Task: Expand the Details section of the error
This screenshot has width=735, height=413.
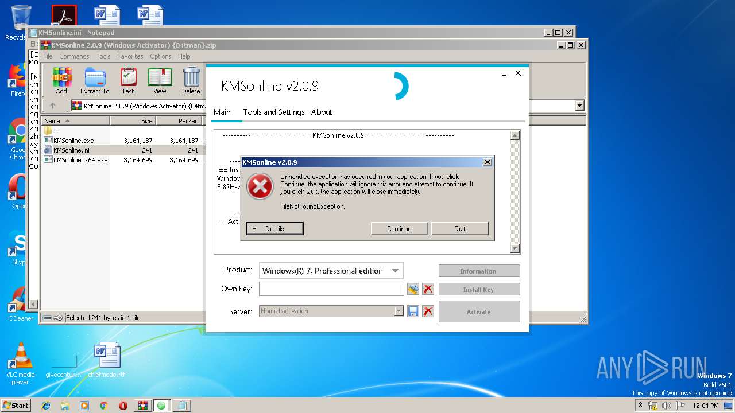Action: 274,228
